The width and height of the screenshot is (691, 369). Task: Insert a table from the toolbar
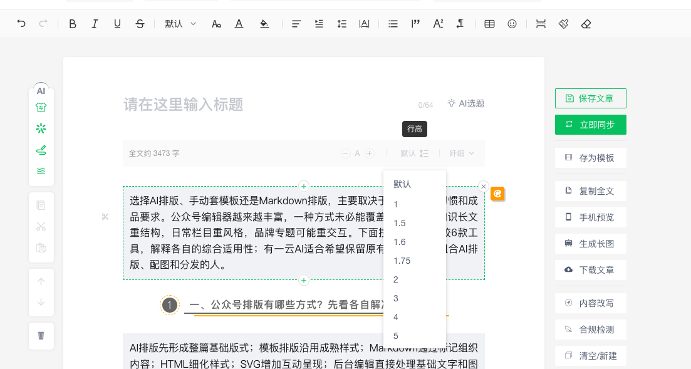coord(490,24)
